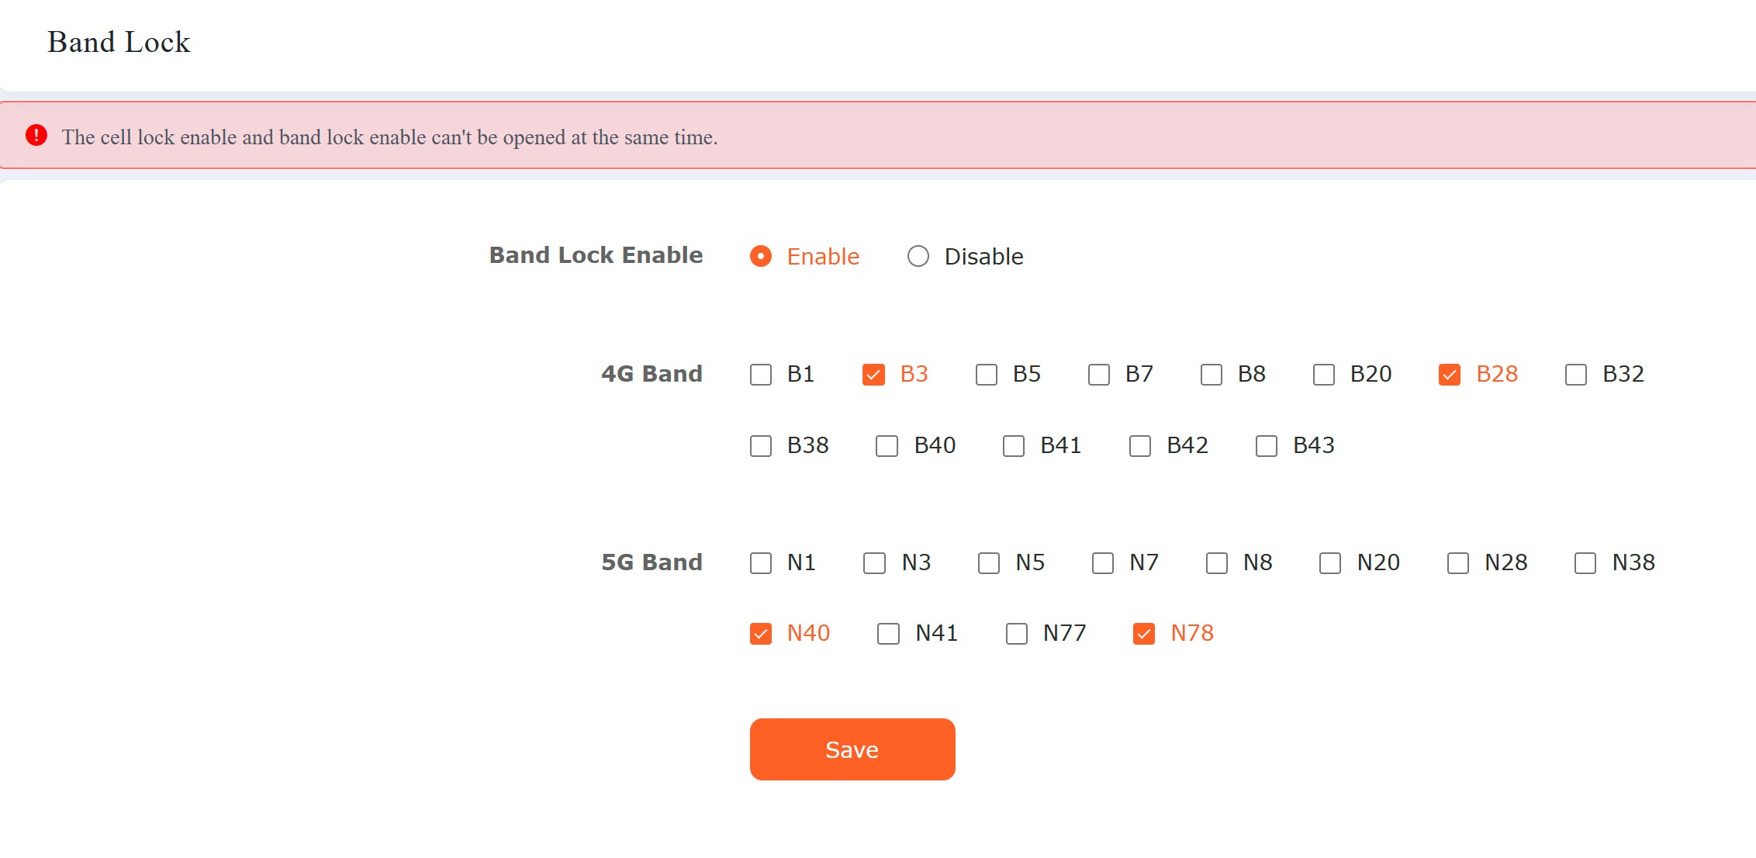Check the B32 band checkbox
Screen dimensions: 1756x858
point(1576,375)
